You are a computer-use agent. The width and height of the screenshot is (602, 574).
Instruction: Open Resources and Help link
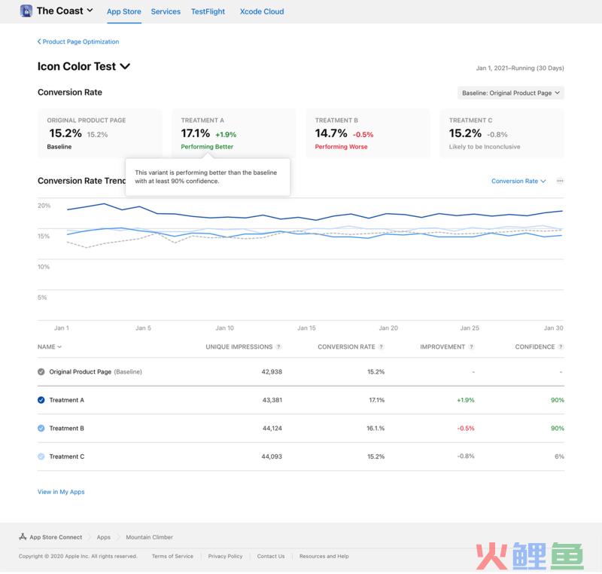pyautogui.click(x=324, y=556)
